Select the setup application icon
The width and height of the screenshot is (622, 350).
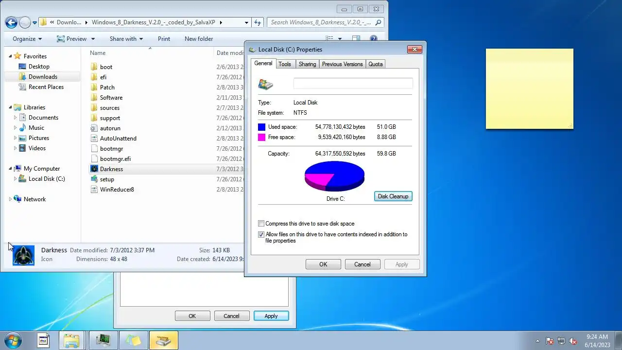click(95, 179)
